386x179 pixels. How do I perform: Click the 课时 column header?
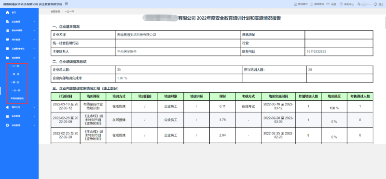222,96
